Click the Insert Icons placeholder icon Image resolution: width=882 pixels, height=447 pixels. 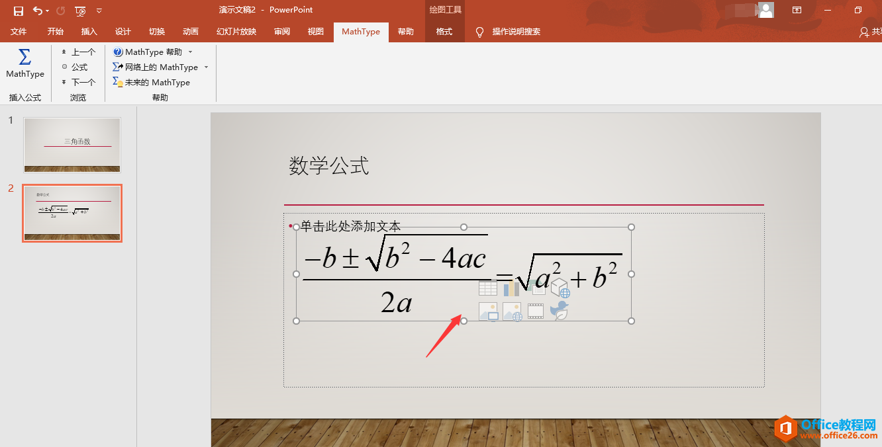558,311
